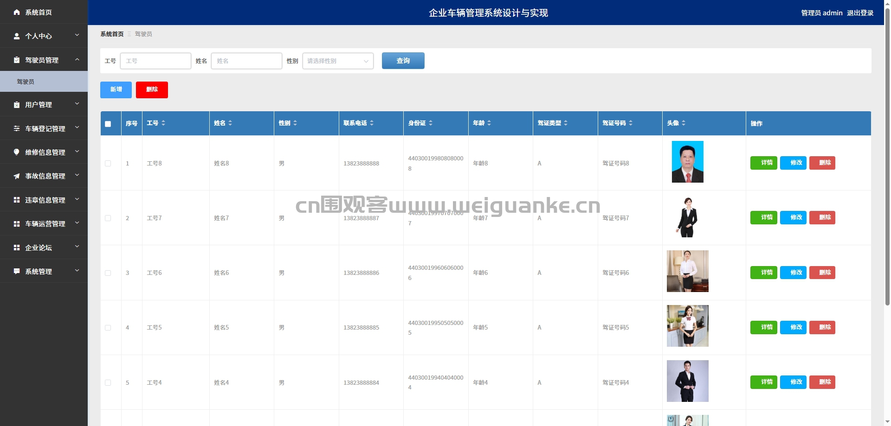Click the sliders icon beside 车辆登记管理
891x426 pixels.
coord(17,128)
